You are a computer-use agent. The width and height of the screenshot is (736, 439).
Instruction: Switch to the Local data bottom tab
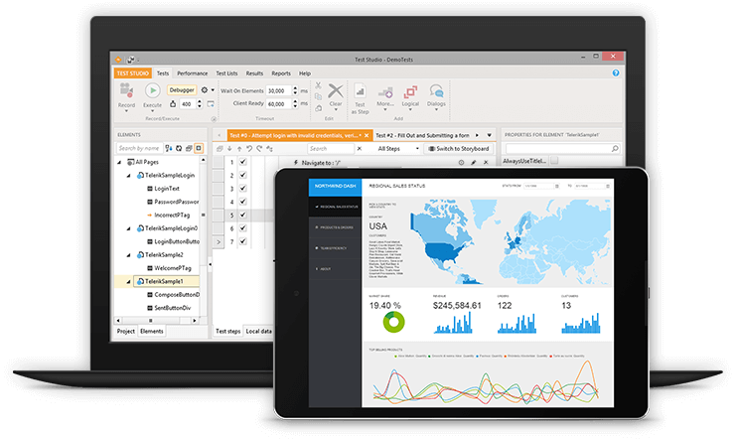(x=258, y=331)
